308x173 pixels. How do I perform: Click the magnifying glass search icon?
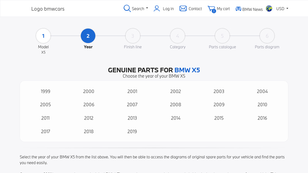point(127,8)
